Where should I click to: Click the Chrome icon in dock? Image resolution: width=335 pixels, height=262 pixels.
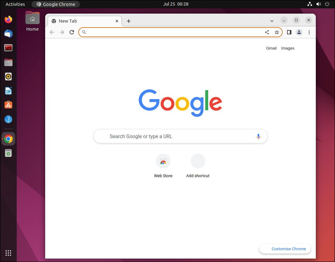click(8, 139)
